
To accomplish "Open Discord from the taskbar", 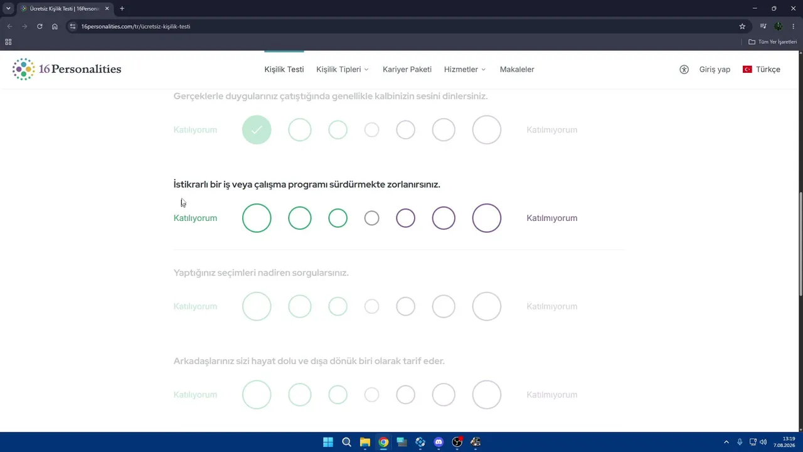I will click(439, 442).
